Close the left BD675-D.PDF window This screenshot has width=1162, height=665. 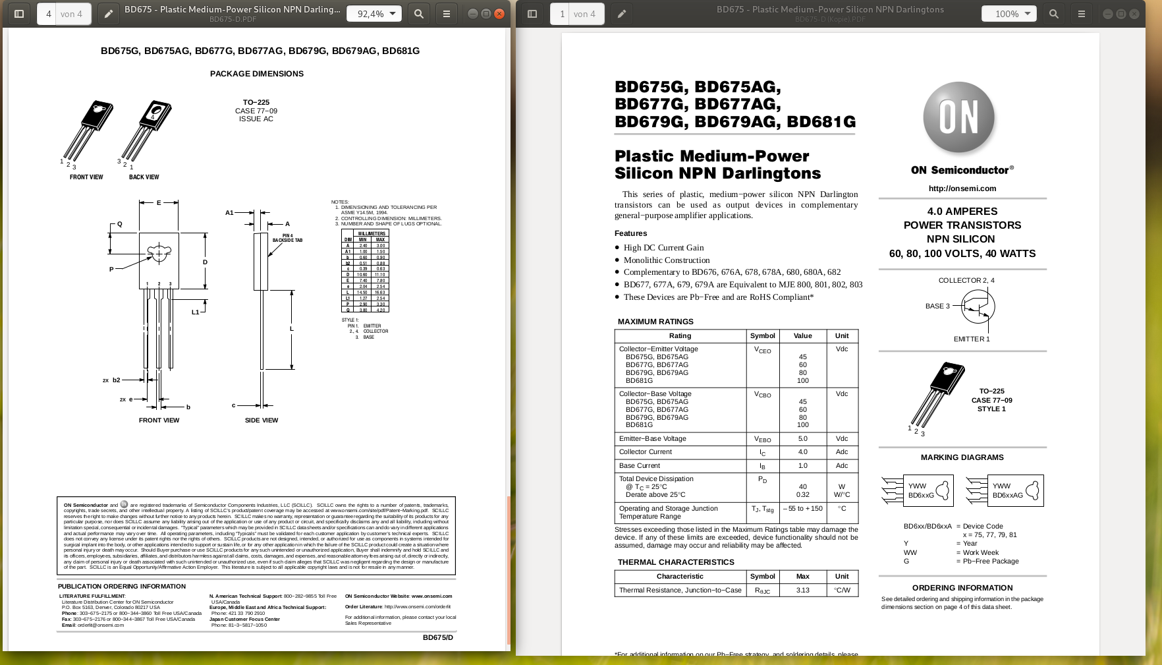coord(499,14)
